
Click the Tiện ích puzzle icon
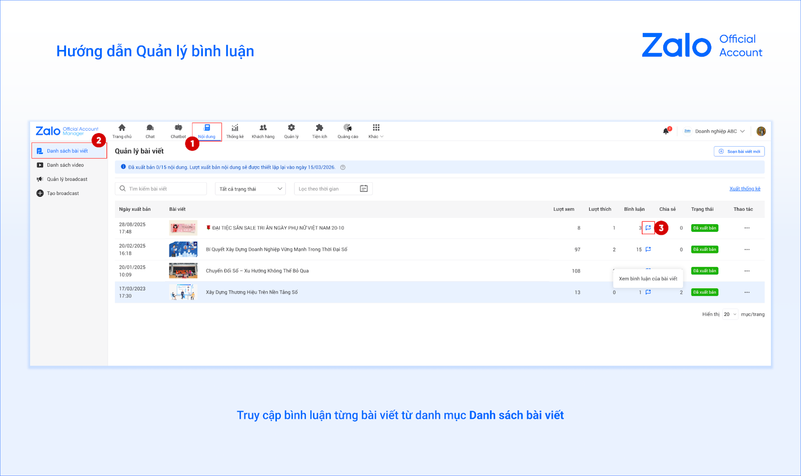pyautogui.click(x=319, y=128)
